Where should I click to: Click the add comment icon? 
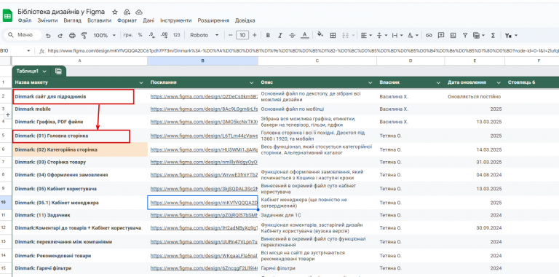[x=441, y=35]
